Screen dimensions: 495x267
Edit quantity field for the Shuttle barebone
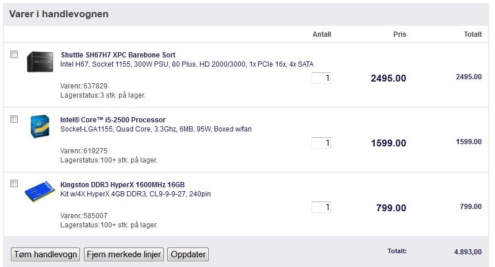coord(321,78)
